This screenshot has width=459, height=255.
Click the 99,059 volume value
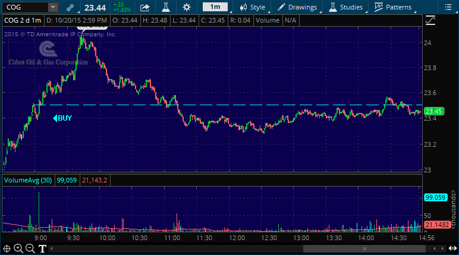coord(67,180)
